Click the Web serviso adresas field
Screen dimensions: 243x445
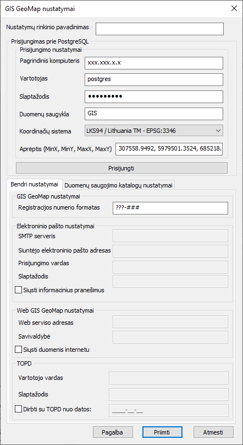pos(170,322)
